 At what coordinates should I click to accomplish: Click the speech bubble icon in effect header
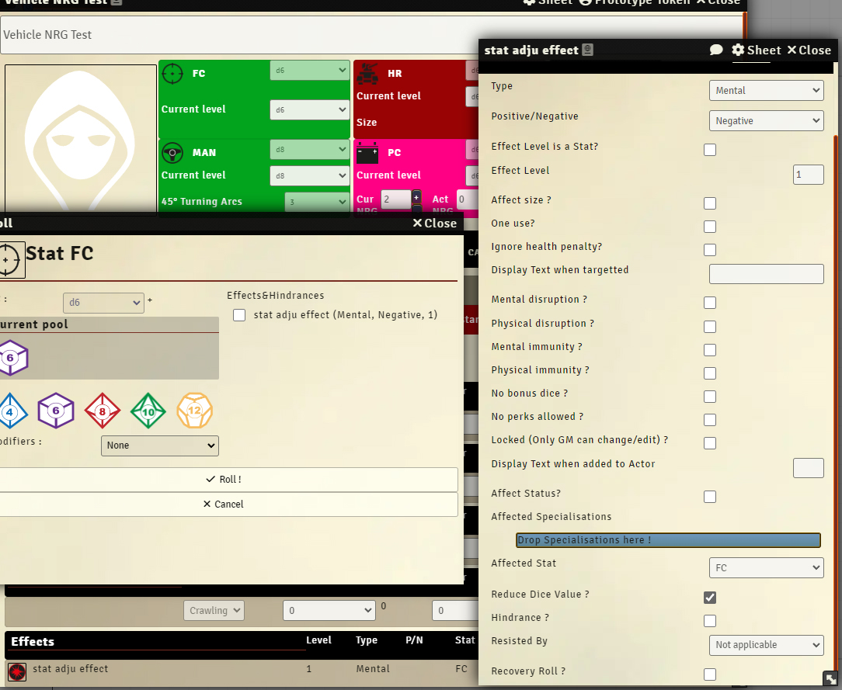click(x=716, y=50)
